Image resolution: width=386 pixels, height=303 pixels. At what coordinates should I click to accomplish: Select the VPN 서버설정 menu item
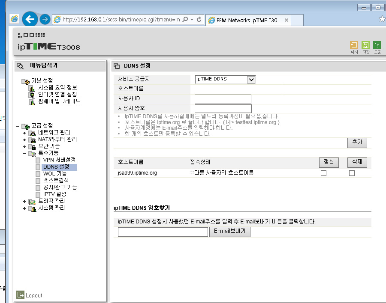[x=59, y=160]
